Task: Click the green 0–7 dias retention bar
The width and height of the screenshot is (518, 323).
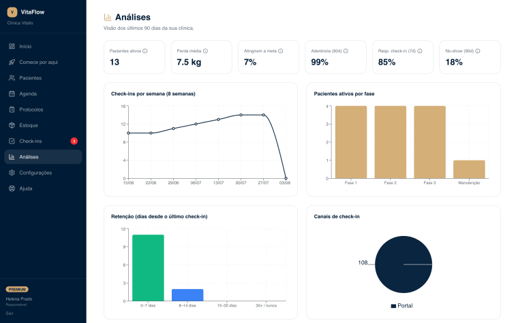Action: tap(148, 268)
